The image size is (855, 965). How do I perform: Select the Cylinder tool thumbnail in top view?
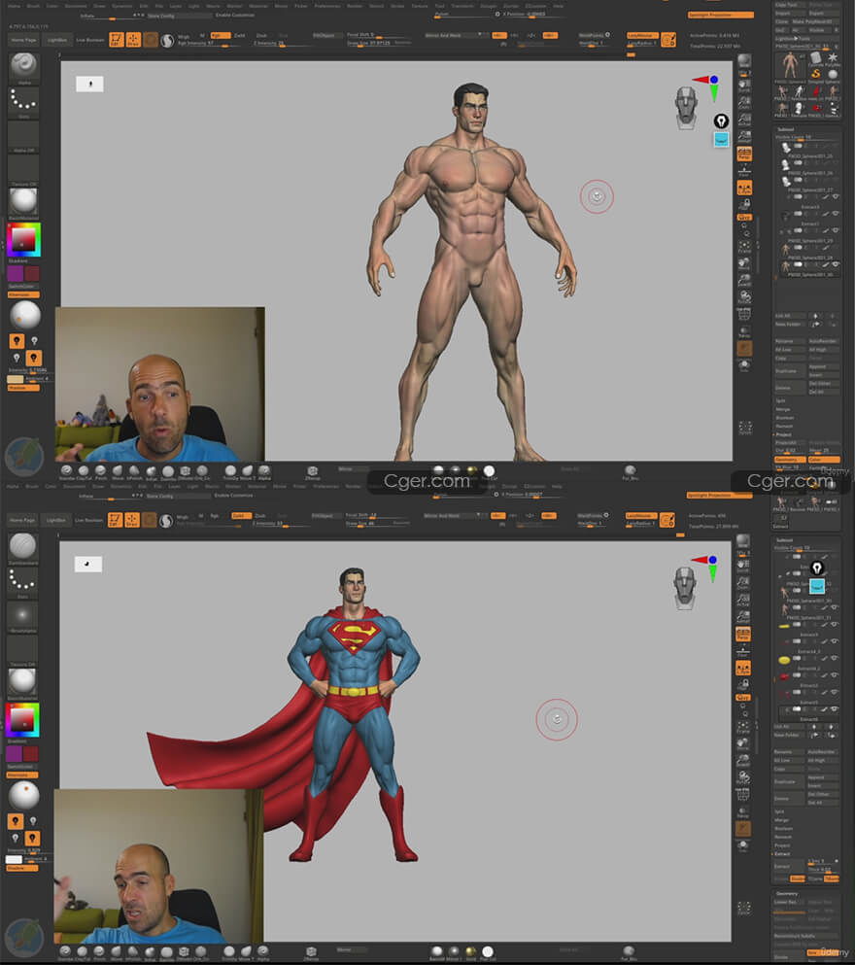tap(815, 58)
